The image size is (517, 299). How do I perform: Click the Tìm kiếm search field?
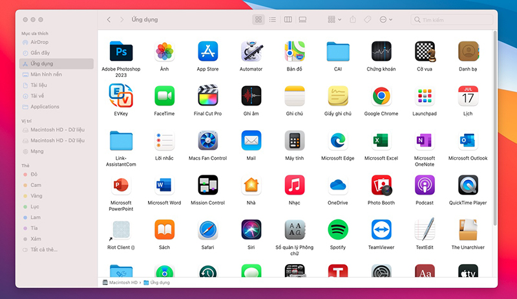pos(452,20)
